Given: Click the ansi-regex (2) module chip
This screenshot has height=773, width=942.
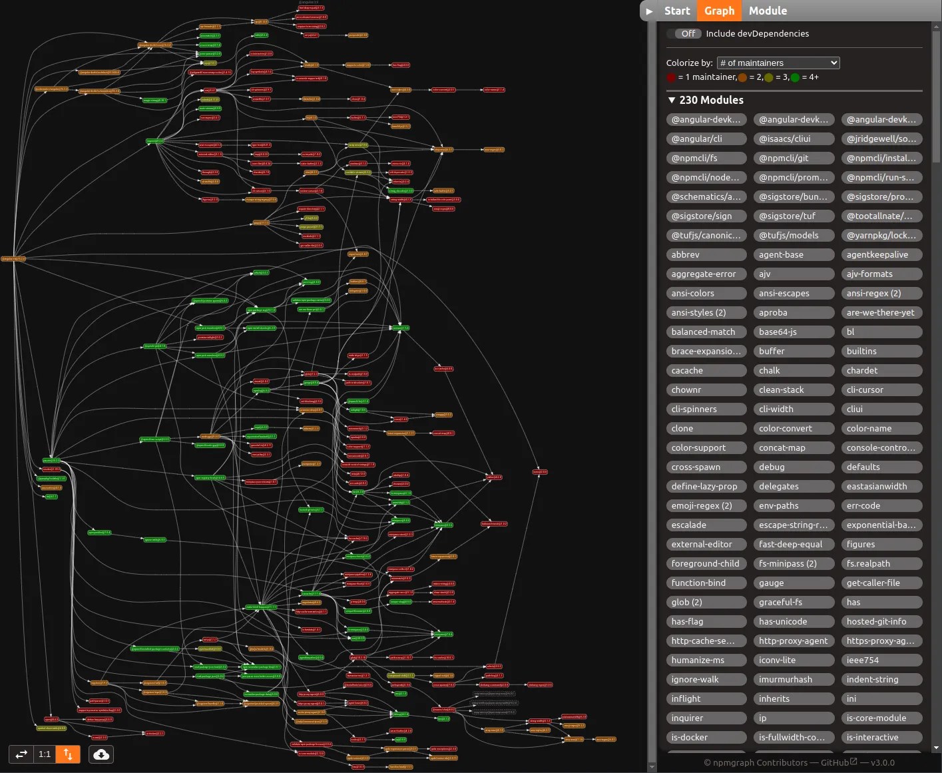Looking at the screenshot, I should click(882, 293).
